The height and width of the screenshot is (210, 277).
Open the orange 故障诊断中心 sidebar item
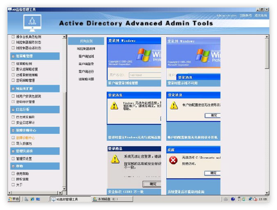point(25,138)
